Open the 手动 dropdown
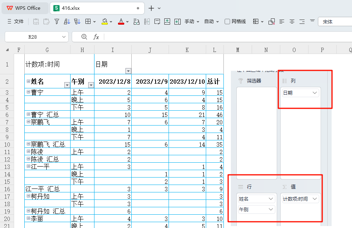352x228 pixels. point(192,22)
